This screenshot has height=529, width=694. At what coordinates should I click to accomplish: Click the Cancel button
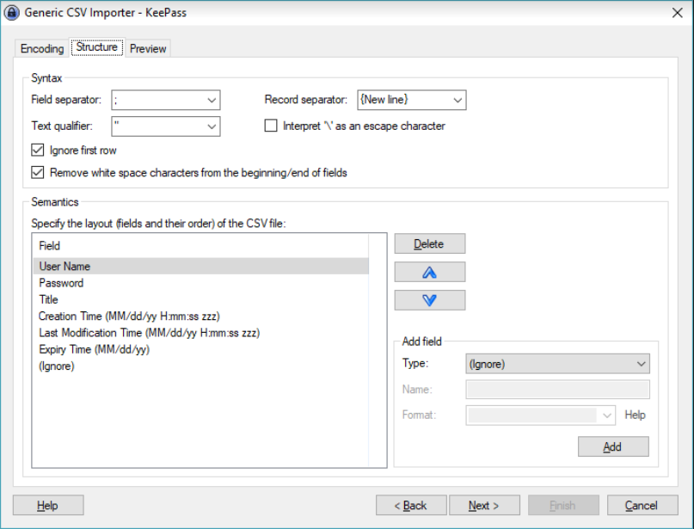click(642, 505)
